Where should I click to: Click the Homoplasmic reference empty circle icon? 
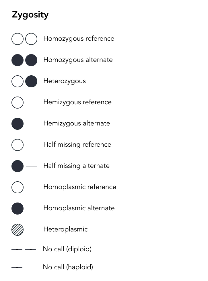coord(18,187)
